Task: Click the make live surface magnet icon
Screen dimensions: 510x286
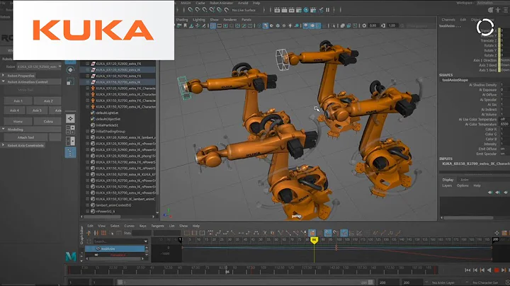Action: click(227, 10)
